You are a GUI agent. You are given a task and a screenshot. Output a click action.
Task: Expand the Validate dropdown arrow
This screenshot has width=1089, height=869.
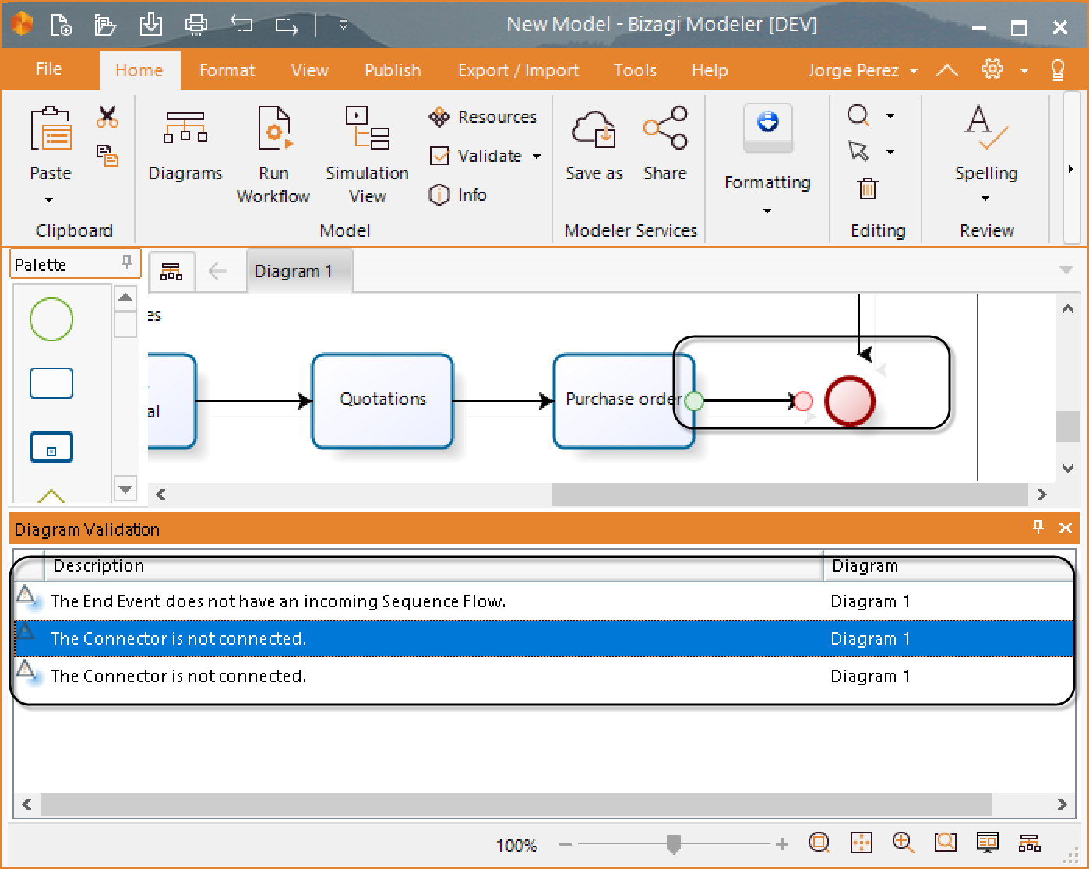[537, 157]
